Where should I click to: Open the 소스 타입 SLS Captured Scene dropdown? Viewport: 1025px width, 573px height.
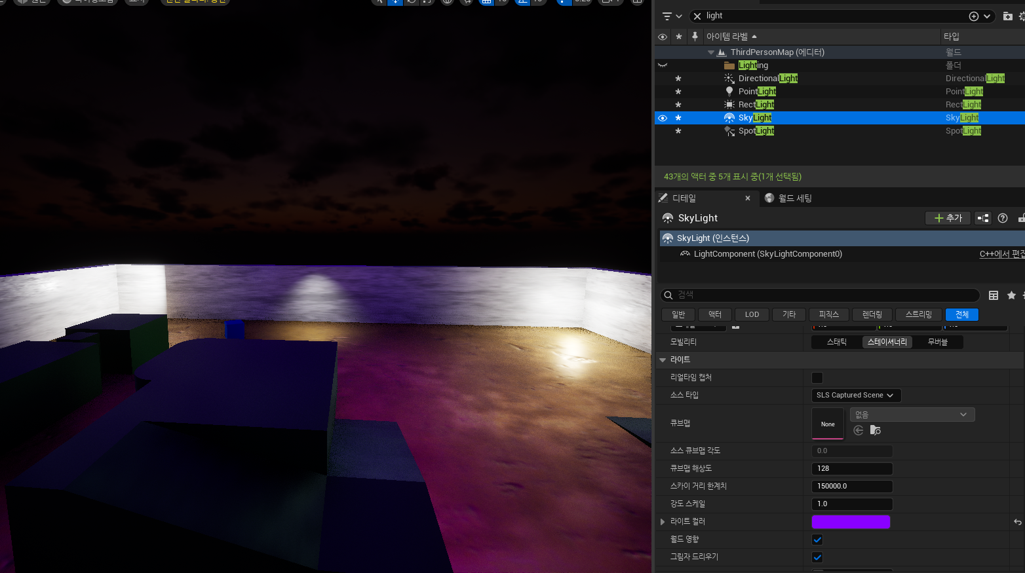click(x=856, y=396)
